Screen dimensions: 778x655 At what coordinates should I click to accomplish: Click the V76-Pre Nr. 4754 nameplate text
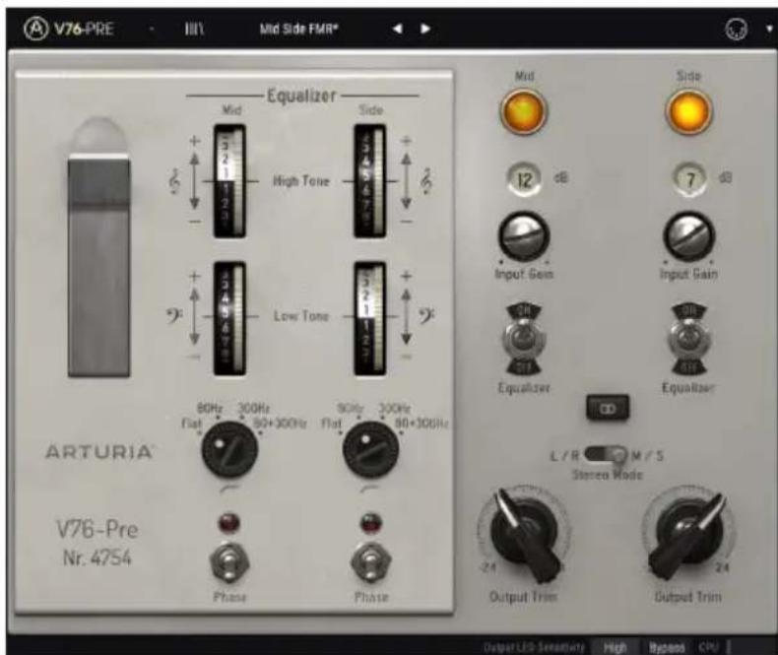(97, 544)
